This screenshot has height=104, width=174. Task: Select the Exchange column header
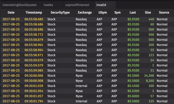[x=85, y=12]
